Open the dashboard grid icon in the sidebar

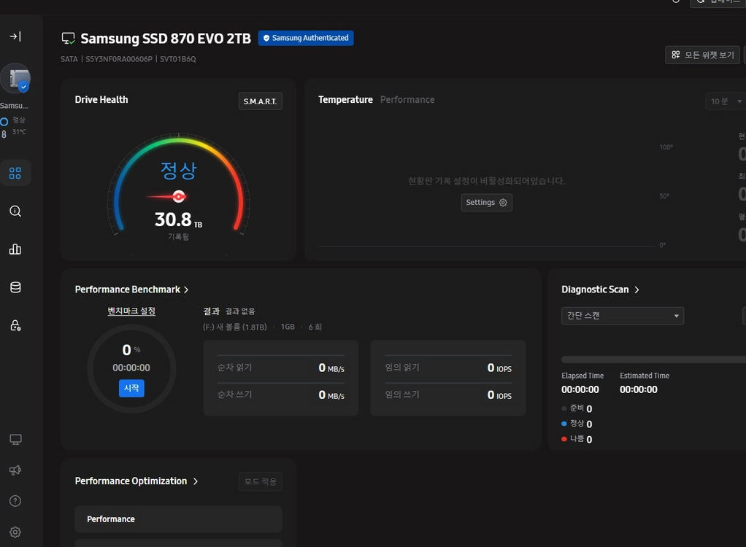click(x=15, y=173)
